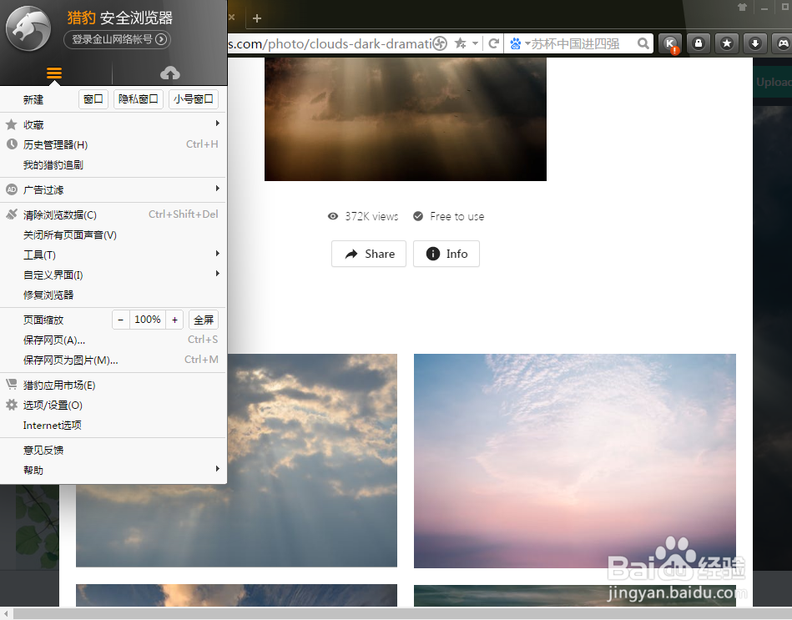Increase page zoom with plus button
792x620 pixels.
(x=174, y=320)
